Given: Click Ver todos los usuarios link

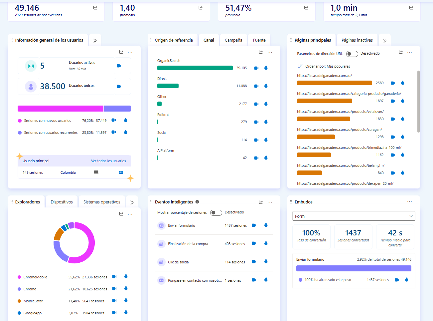Looking at the screenshot, I should pyautogui.click(x=108, y=161).
